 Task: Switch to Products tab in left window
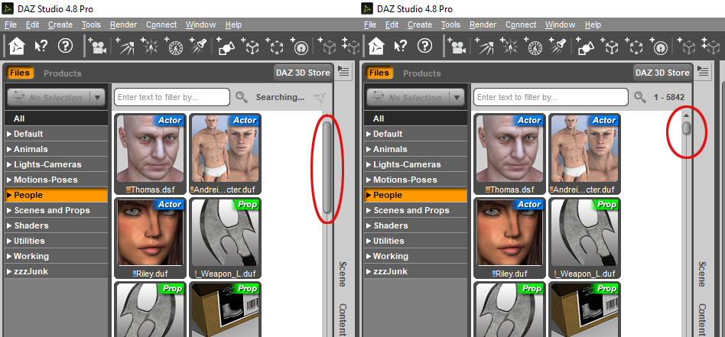(63, 73)
